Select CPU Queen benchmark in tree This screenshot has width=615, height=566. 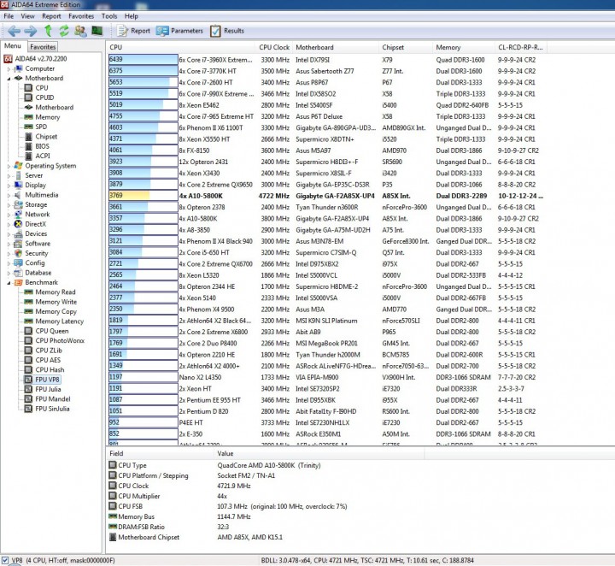click(52, 331)
